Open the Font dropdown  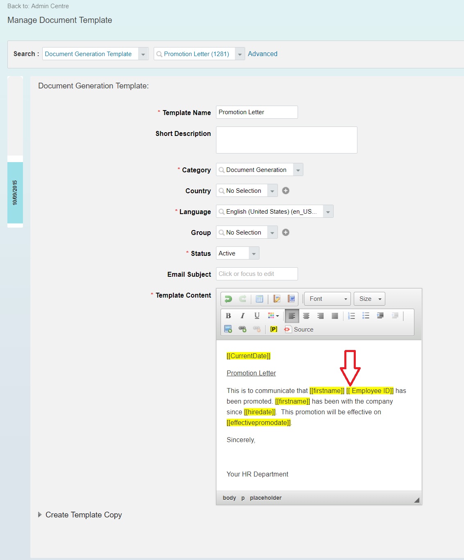click(328, 299)
